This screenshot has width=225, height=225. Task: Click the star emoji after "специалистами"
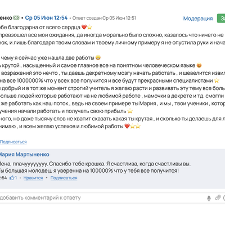pyautogui.click(x=217, y=80)
